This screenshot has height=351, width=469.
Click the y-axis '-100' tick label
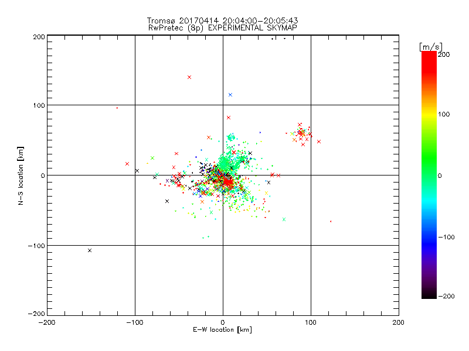(36, 246)
